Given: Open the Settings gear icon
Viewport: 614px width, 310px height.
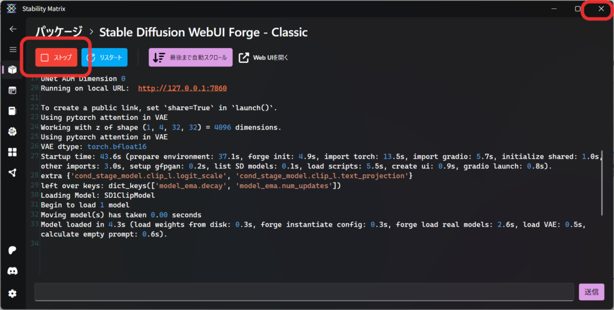Looking at the screenshot, I should point(13,293).
